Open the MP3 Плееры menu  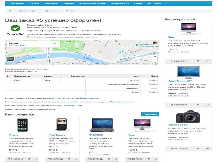pos(154,3)
